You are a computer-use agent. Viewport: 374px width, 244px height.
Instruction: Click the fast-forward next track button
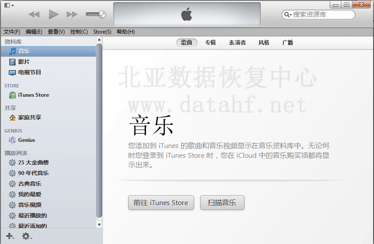coord(72,15)
